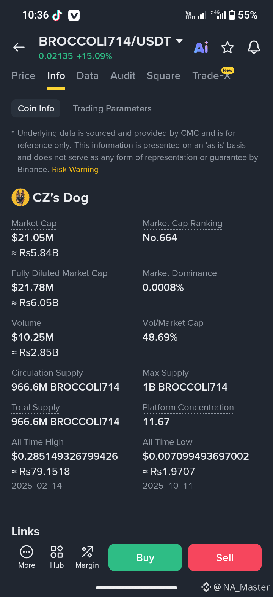273x597 pixels.
Task: Switch to the Data tab
Action: (88, 76)
